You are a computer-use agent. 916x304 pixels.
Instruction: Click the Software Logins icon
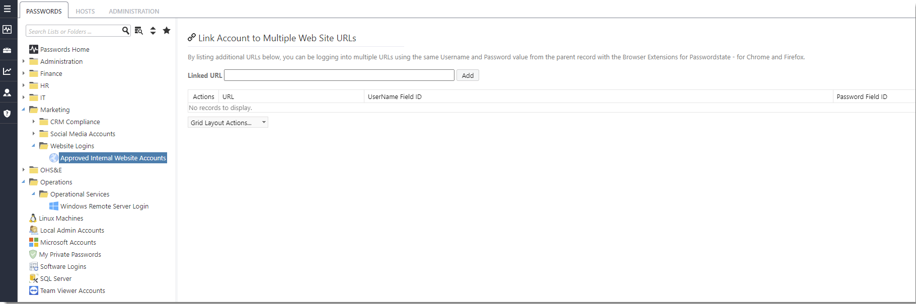pyautogui.click(x=34, y=266)
